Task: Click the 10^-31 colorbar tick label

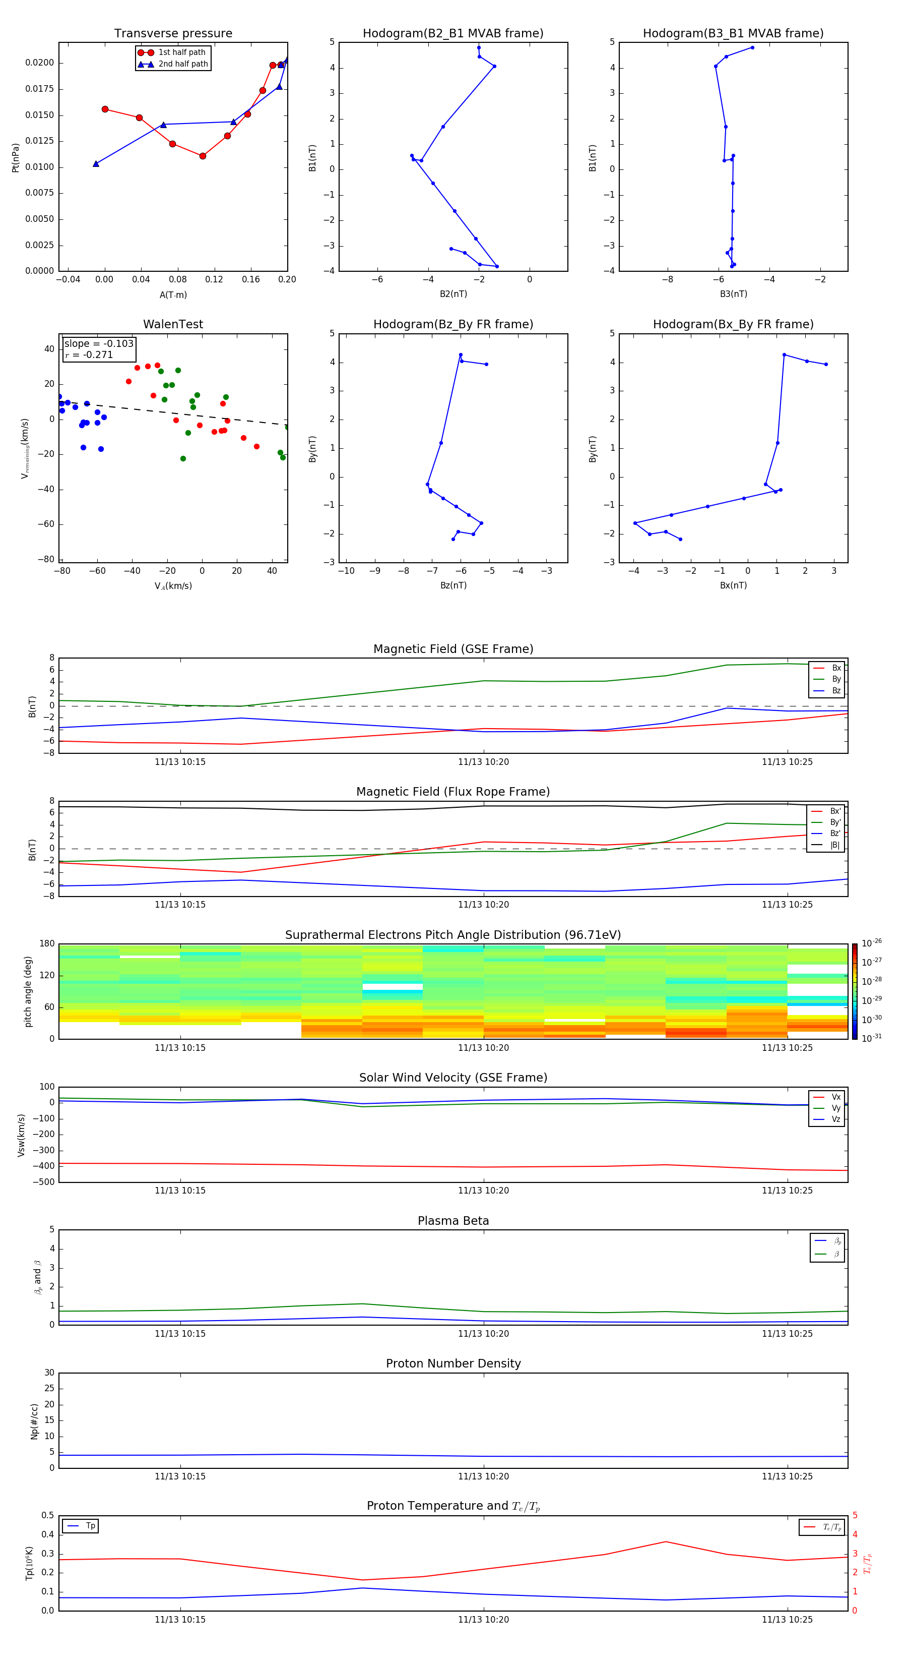Action: pos(872,1038)
